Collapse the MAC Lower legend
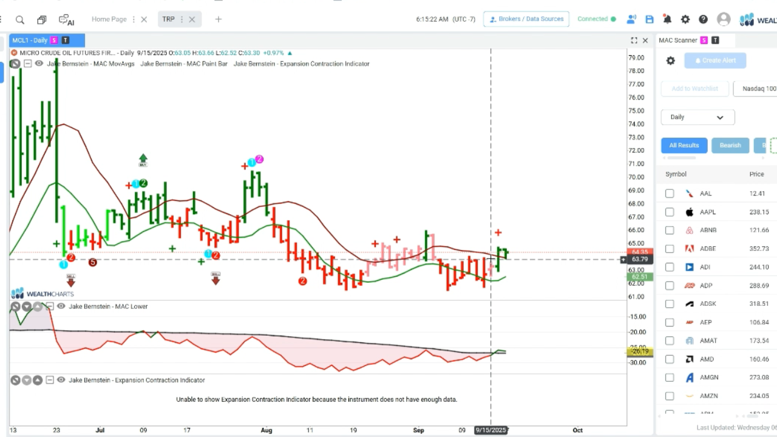The height and width of the screenshot is (437, 777). point(50,307)
